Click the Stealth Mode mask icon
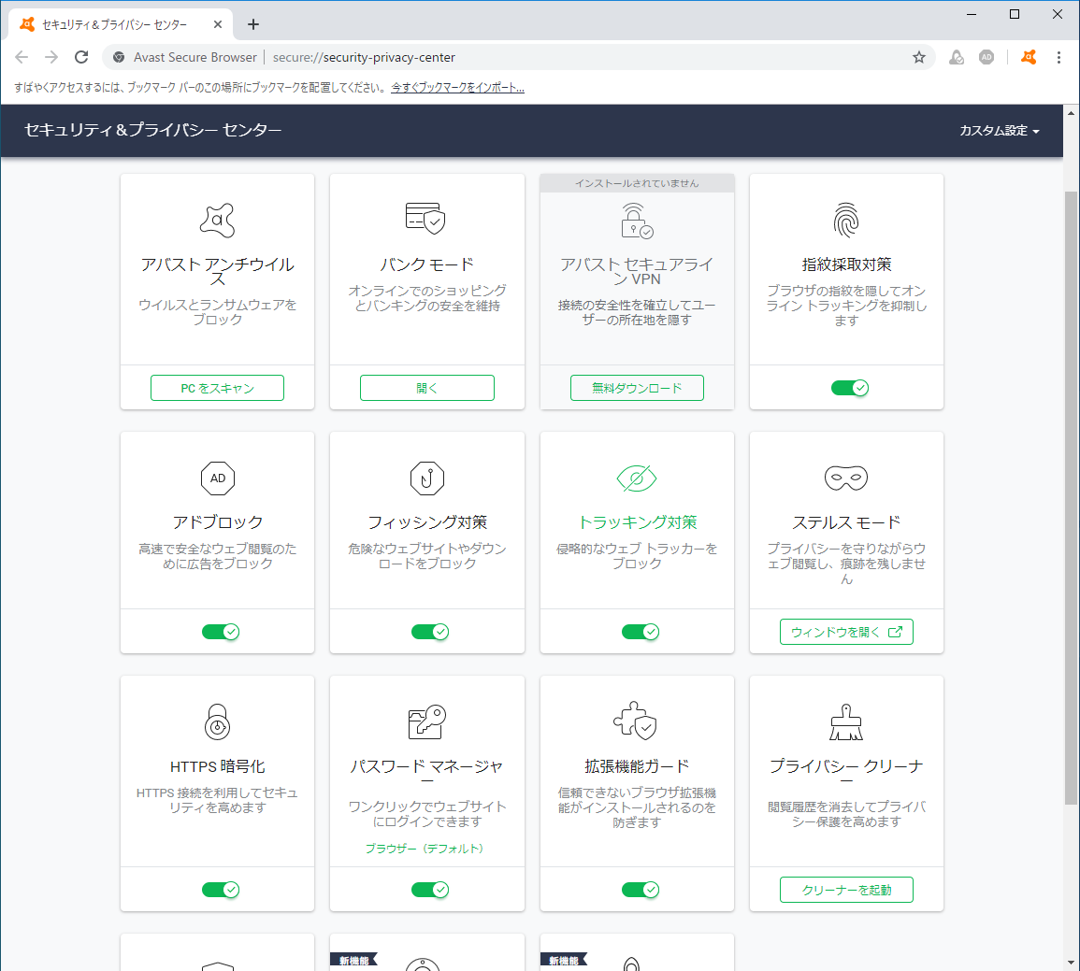 tap(846, 478)
